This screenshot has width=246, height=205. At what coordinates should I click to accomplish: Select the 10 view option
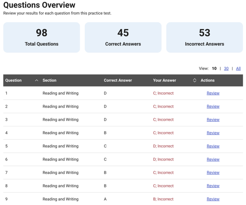[x=214, y=68]
